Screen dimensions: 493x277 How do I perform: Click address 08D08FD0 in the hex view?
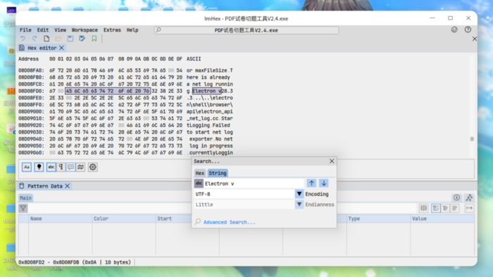coord(31,91)
